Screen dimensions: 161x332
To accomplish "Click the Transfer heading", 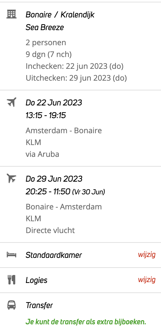I will coord(39,305).
